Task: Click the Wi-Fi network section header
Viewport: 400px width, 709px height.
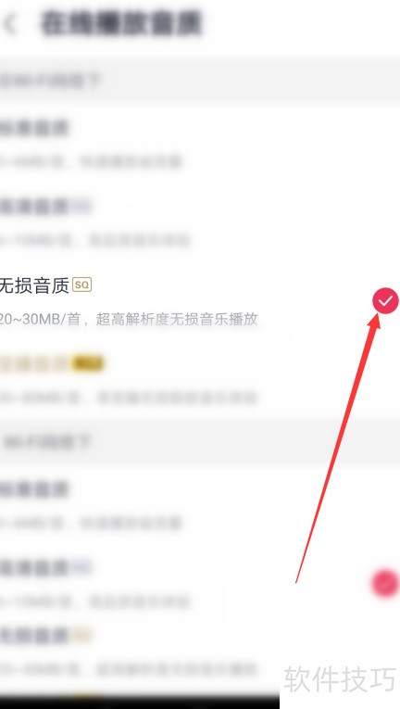Action: click(x=200, y=82)
